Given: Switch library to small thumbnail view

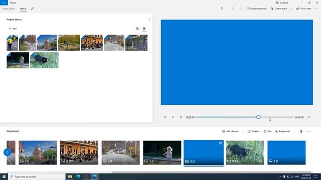Looking at the screenshot, I should coord(144,29).
